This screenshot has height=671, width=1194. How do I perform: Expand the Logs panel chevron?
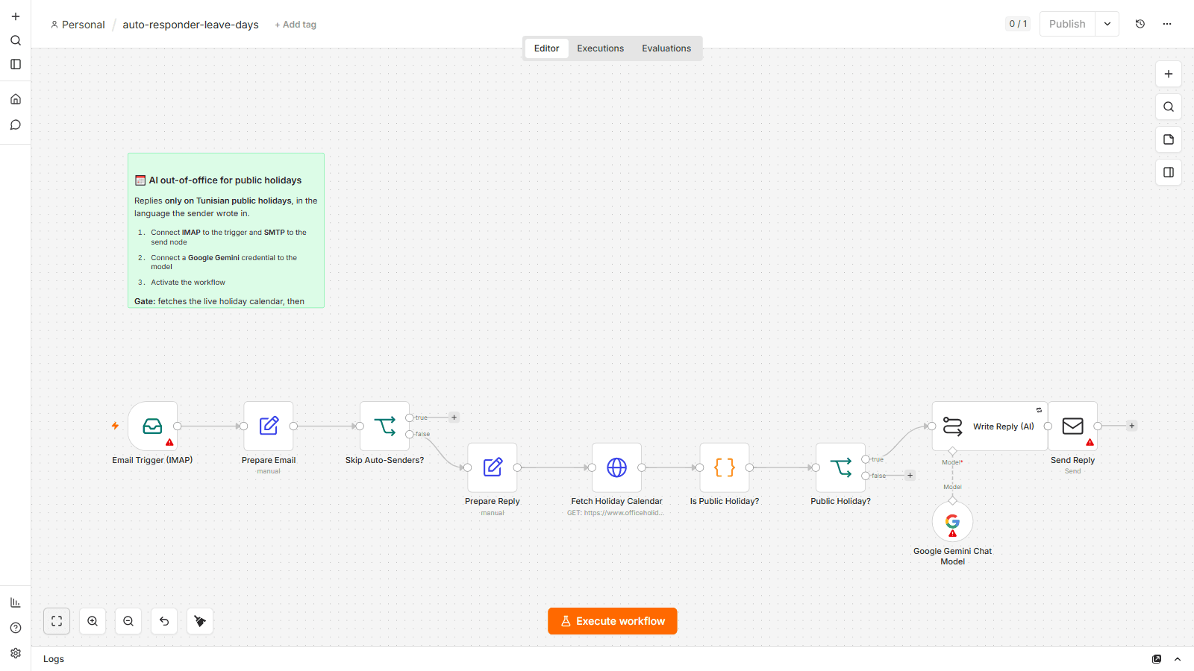pos(1178,659)
